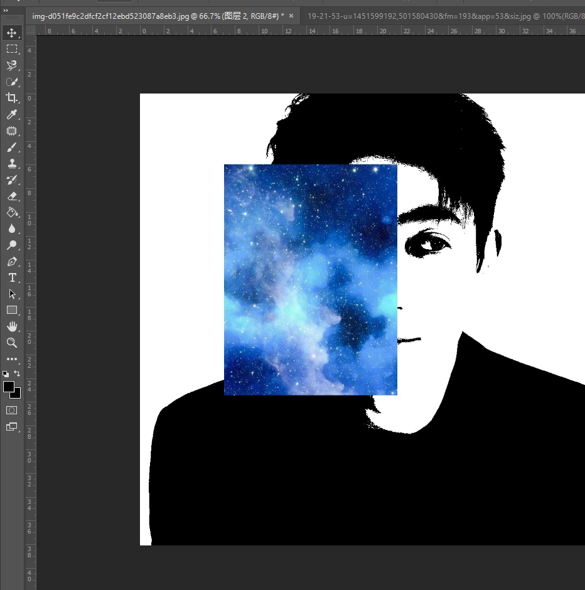Image resolution: width=585 pixels, height=590 pixels.
Task: Select the Move tool
Action: [x=11, y=33]
